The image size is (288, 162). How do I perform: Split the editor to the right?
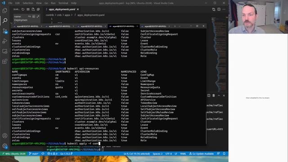click(219, 9)
